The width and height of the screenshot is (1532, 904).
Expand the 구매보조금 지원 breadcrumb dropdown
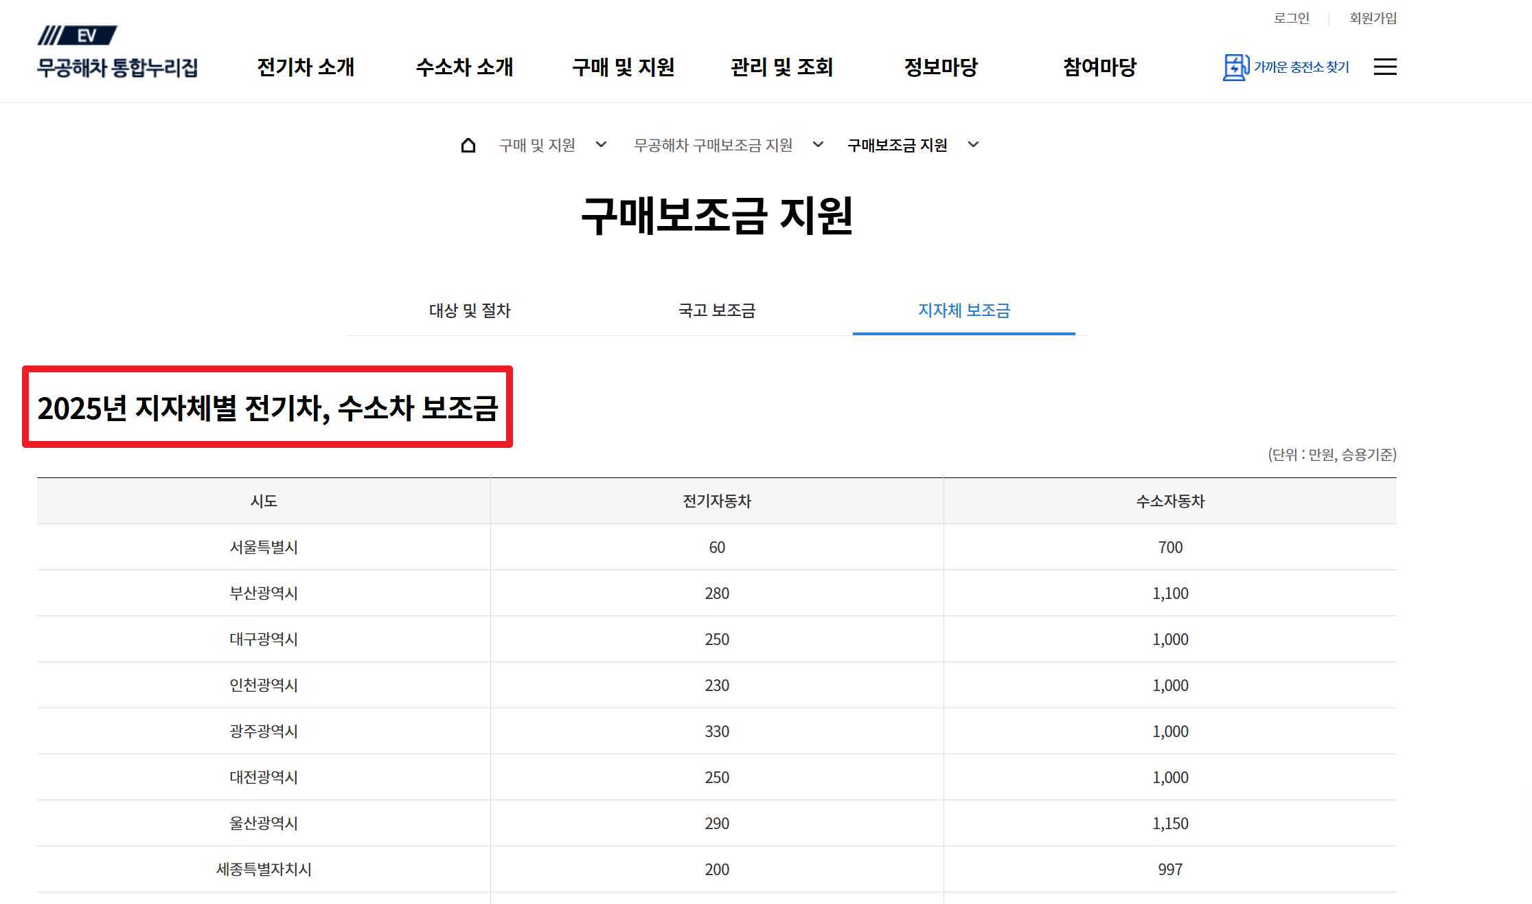(973, 145)
